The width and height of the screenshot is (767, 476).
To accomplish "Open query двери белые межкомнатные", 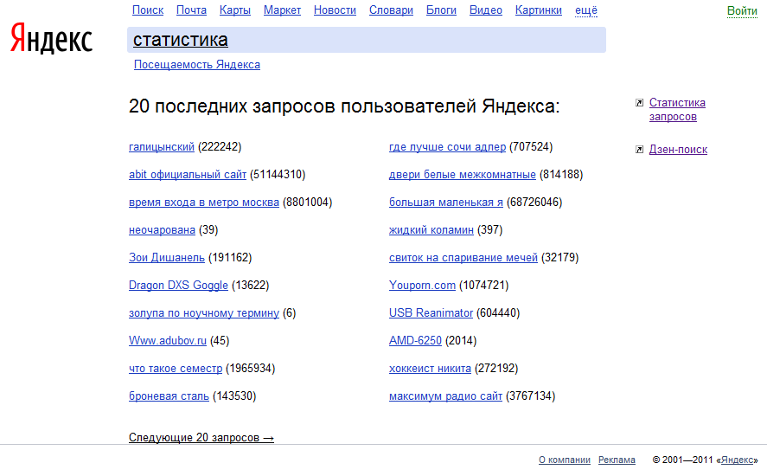I will click(463, 175).
